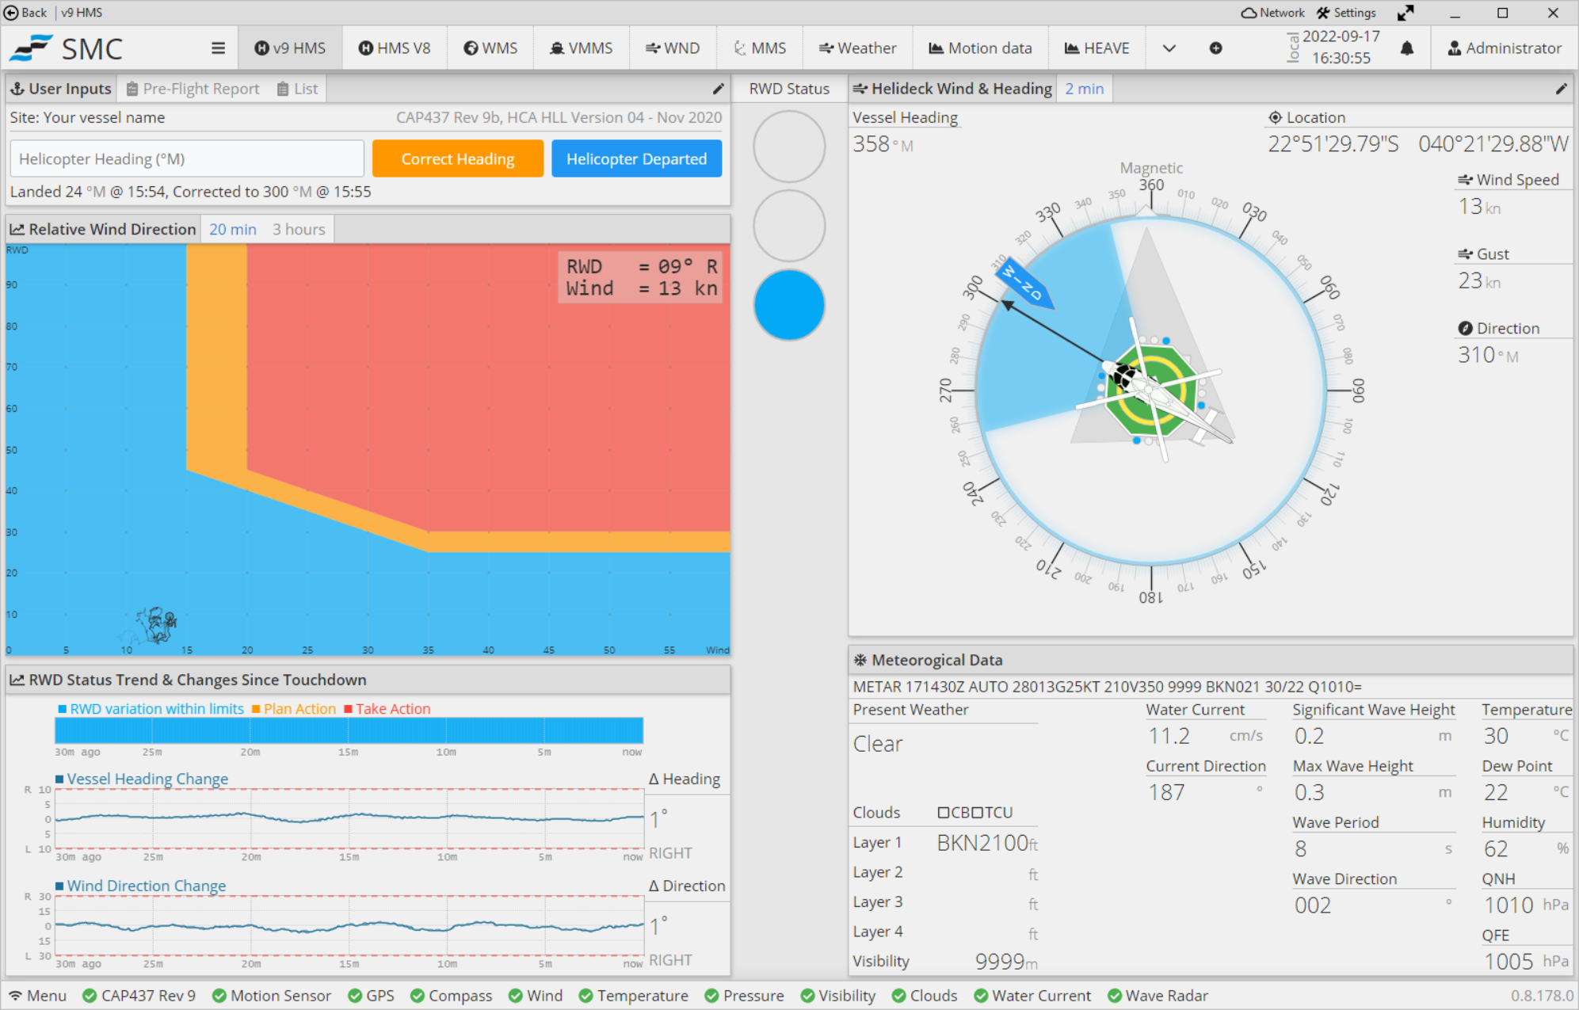Select the 2 min wind heading tab
This screenshot has height=1010, width=1579.
1084,89
